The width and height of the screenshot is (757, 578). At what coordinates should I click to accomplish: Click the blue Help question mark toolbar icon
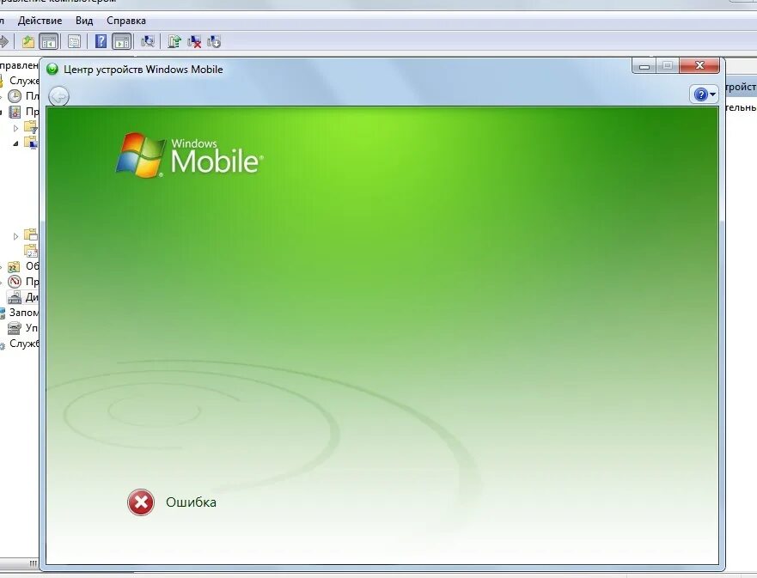[x=101, y=41]
